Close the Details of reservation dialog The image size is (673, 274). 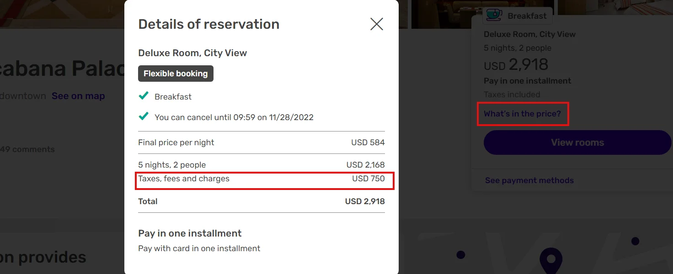pos(376,24)
